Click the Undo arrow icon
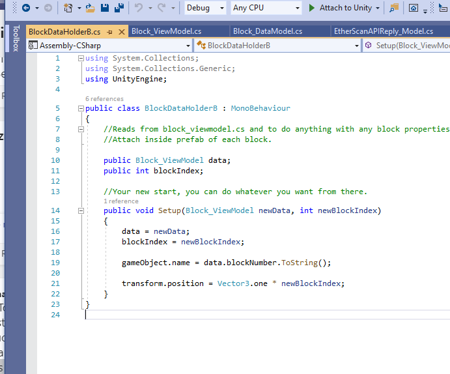This screenshot has width=450, height=374. [139, 8]
